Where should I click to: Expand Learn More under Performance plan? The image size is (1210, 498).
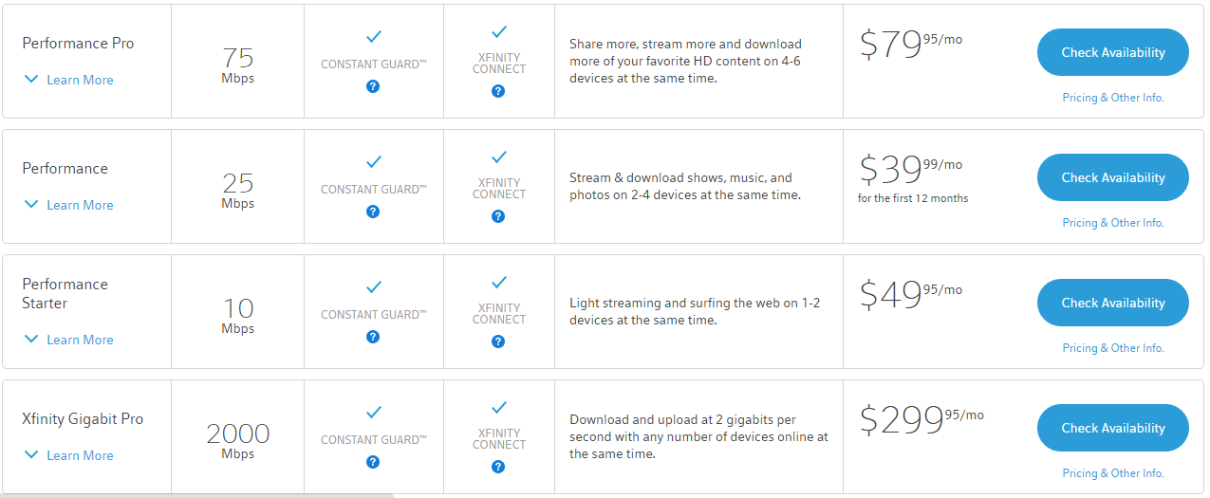[69, 205]
